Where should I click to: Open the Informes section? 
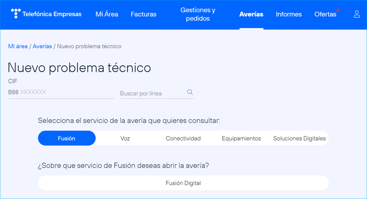pyautogui.click(x=289, y=14)
